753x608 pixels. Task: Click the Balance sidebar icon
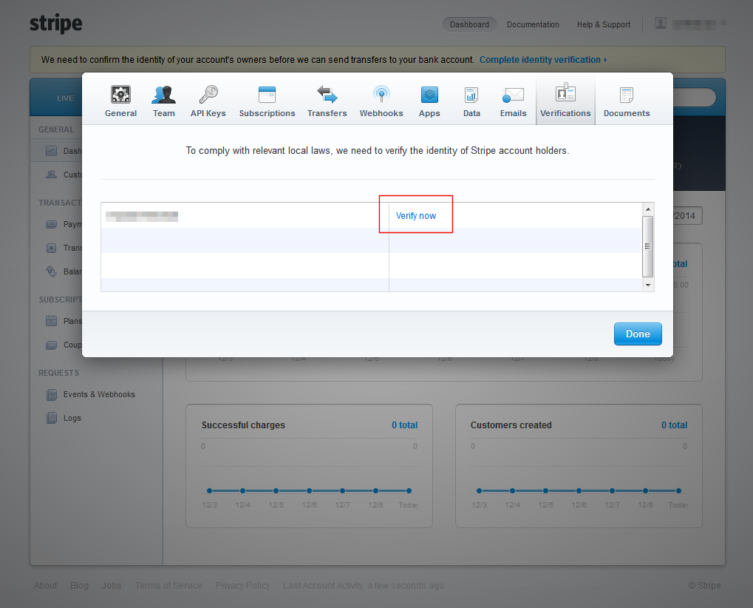tap(52, 271)
